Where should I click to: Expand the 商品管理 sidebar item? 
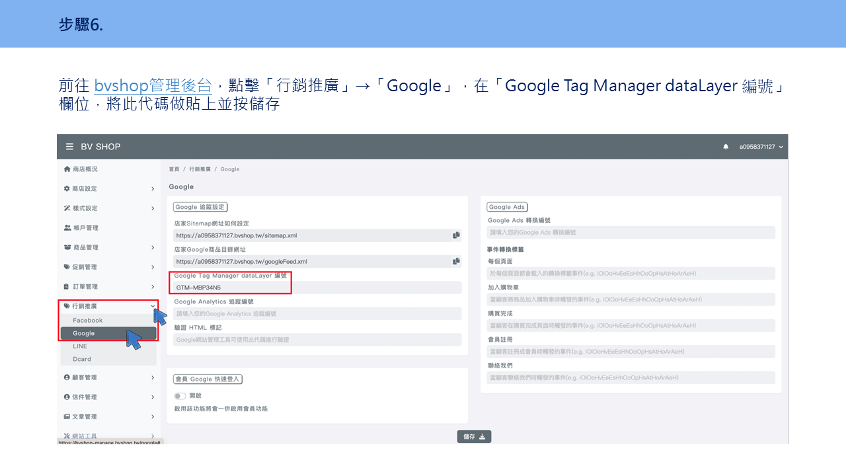click(x=108, y=247)
